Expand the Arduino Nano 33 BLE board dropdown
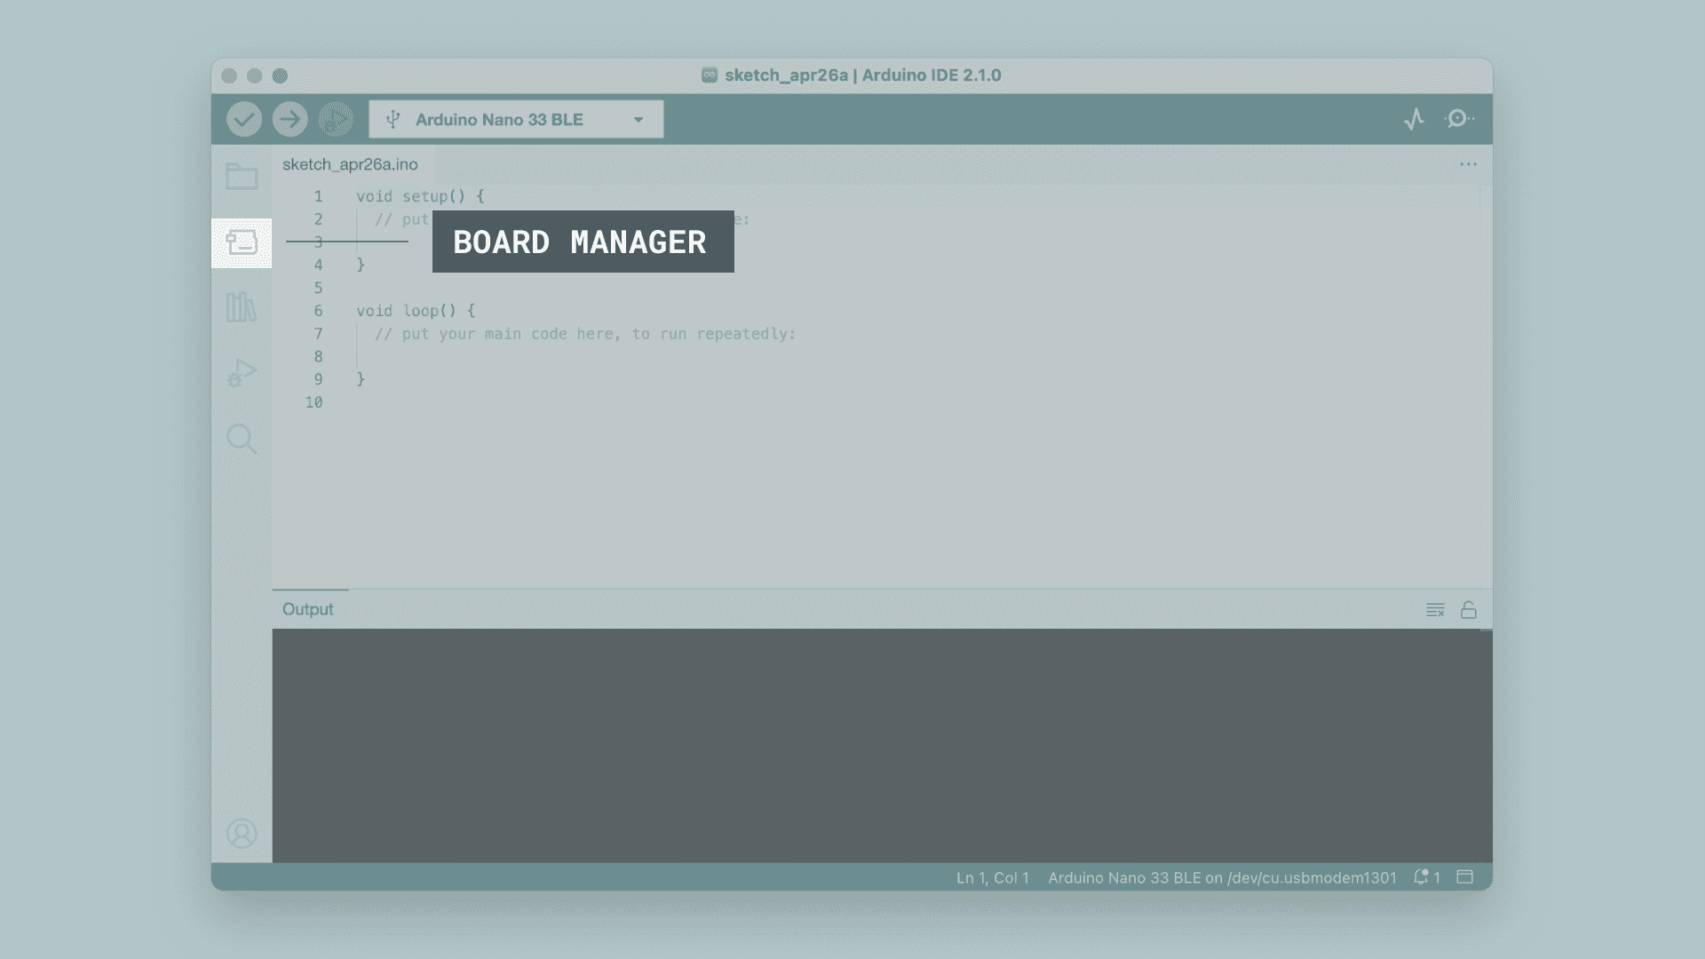 (x=516, y=119)
